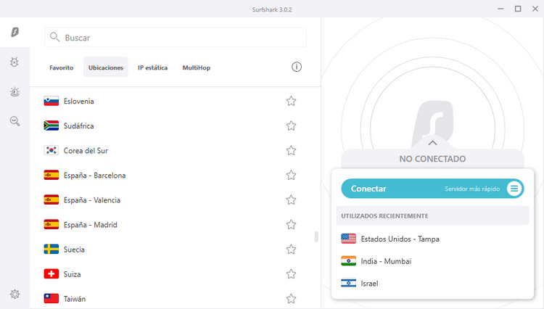Screen dimensions: 544x309
Task: Click the search magnifier in Buscar field
Action: tap(55, 37)
